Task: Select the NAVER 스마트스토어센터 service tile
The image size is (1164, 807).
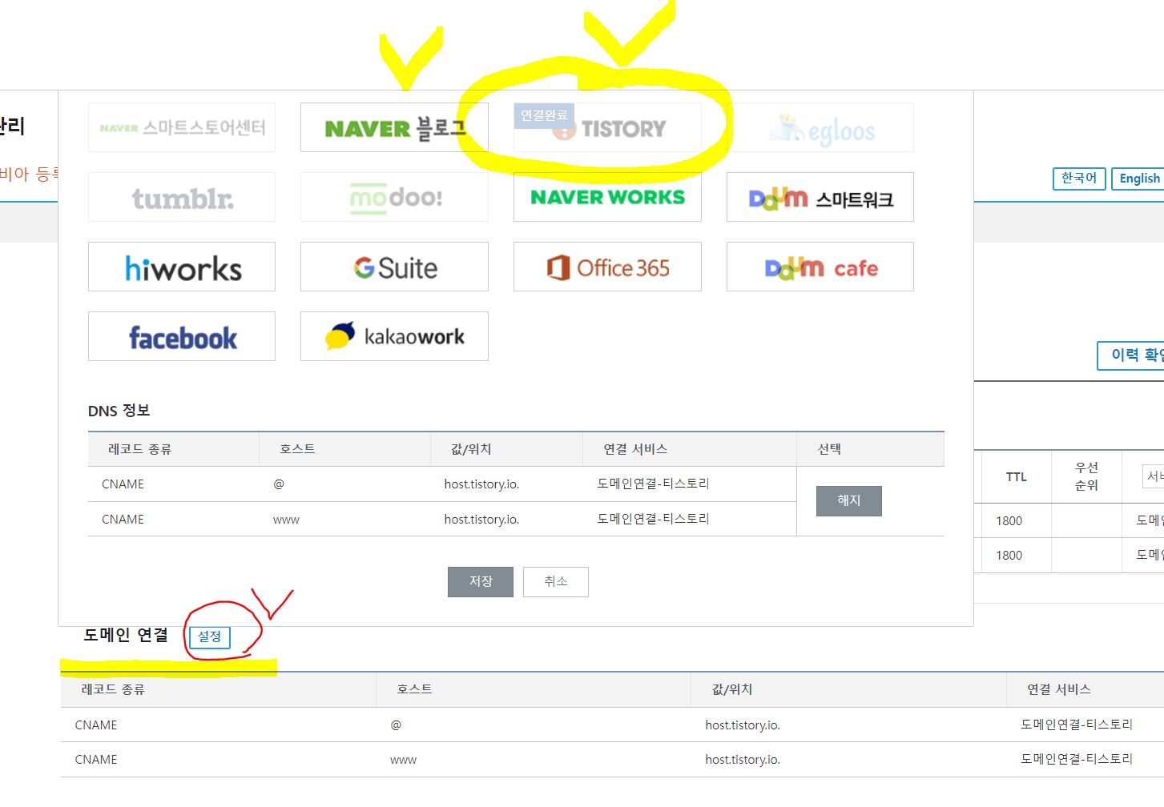Action: click(182, 127)
